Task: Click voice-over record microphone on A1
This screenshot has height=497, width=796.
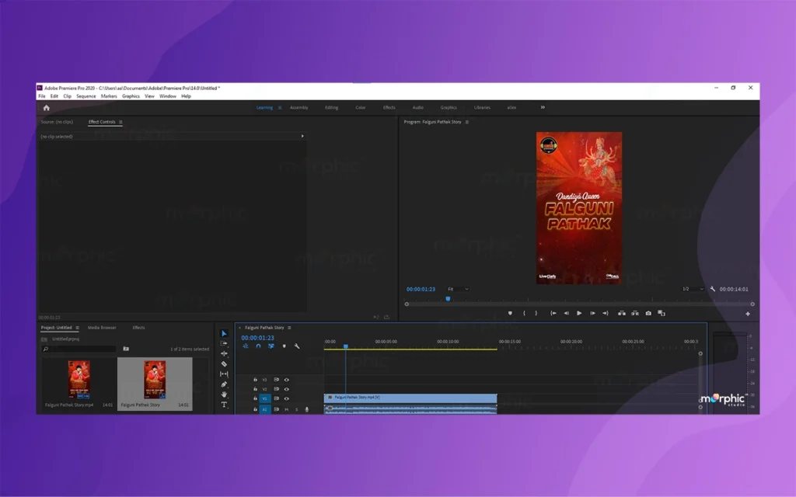Action: coord(306,409)
